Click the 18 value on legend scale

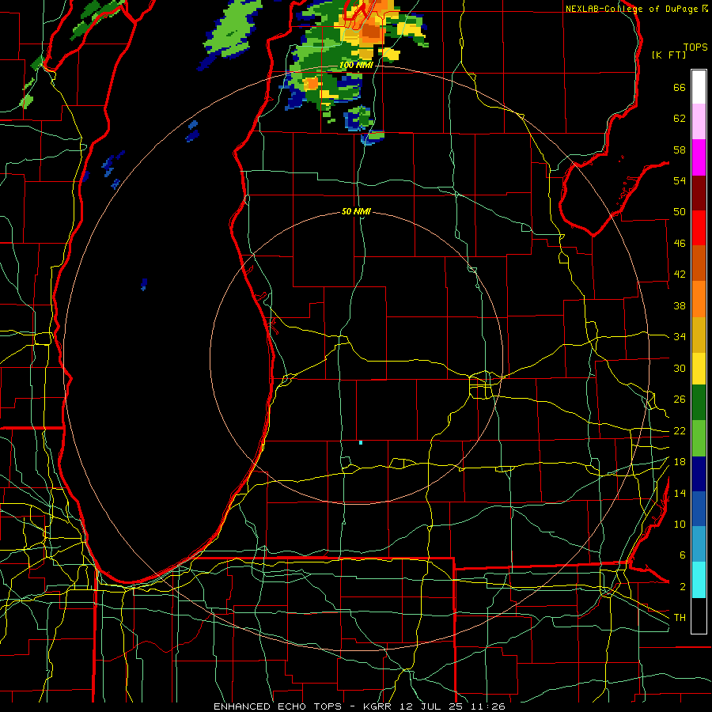[680, 462]
